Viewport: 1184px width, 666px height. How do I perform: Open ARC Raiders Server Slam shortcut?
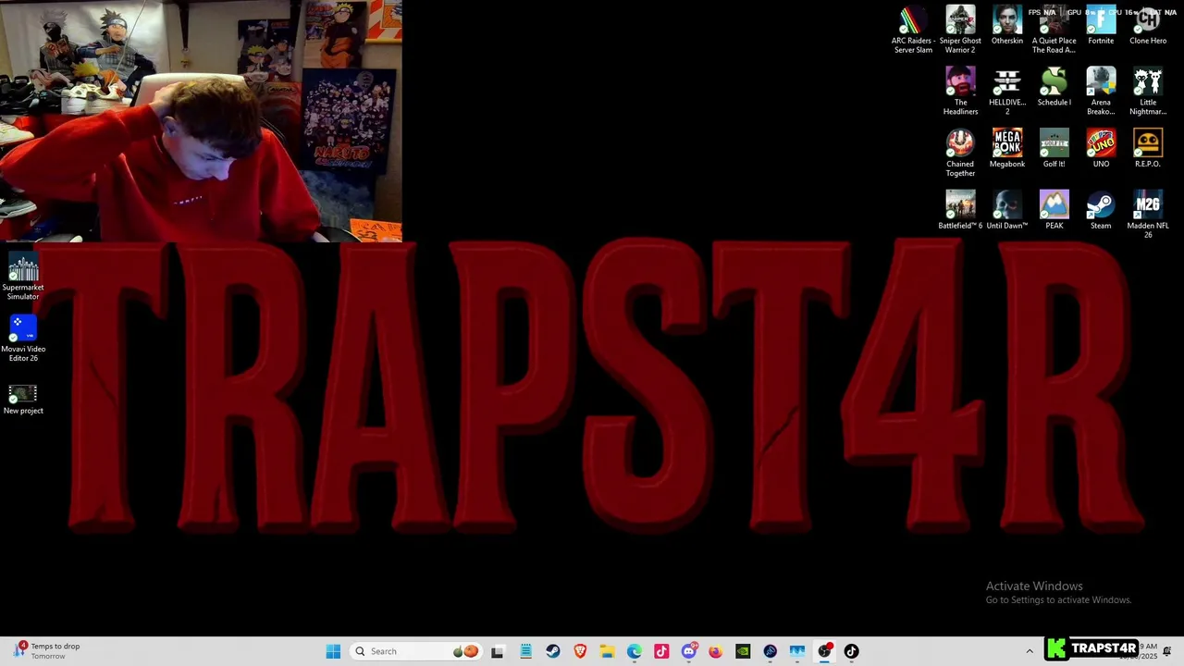pyautogui.click(x=913, y=30)
